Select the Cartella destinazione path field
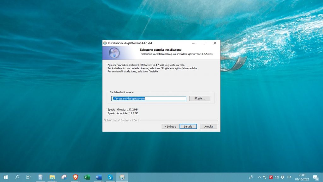This screenshot has width=323, height=182. (x=148, y=98)
